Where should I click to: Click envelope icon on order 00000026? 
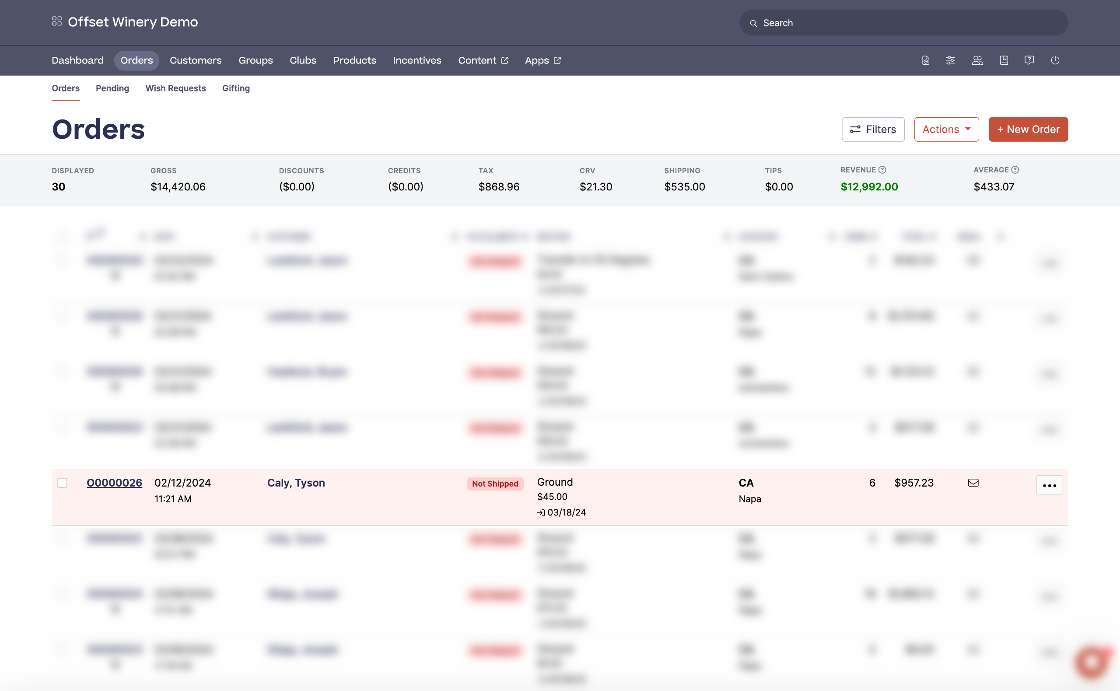point(973,483)
